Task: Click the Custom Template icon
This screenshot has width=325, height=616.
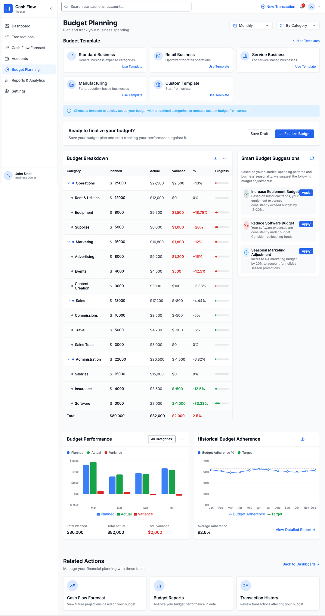Action: (x=158, y=85)
